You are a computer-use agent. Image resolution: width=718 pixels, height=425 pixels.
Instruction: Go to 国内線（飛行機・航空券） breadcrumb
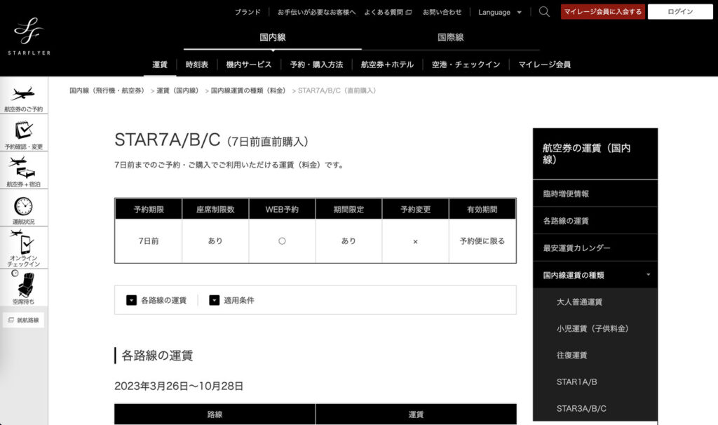108,90
